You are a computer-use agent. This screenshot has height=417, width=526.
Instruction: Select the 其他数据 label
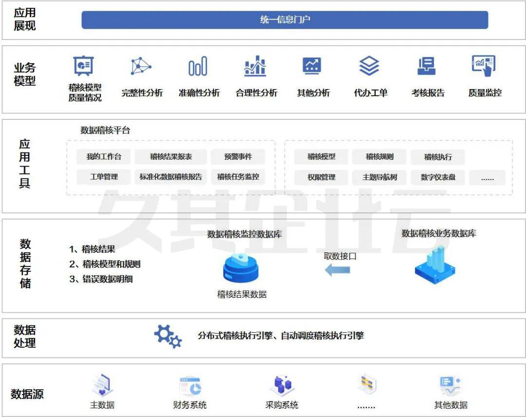click(451, 405)
